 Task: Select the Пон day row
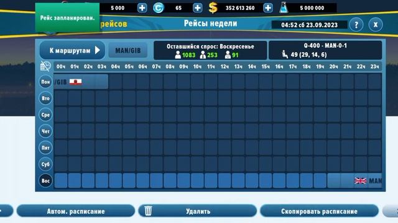click(x=45, y=82)
